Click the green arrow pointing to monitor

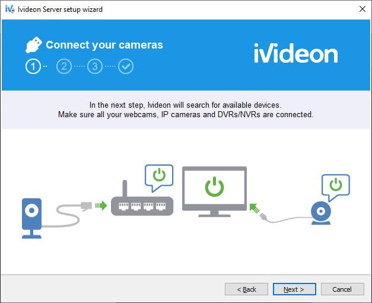click(255, 208)
